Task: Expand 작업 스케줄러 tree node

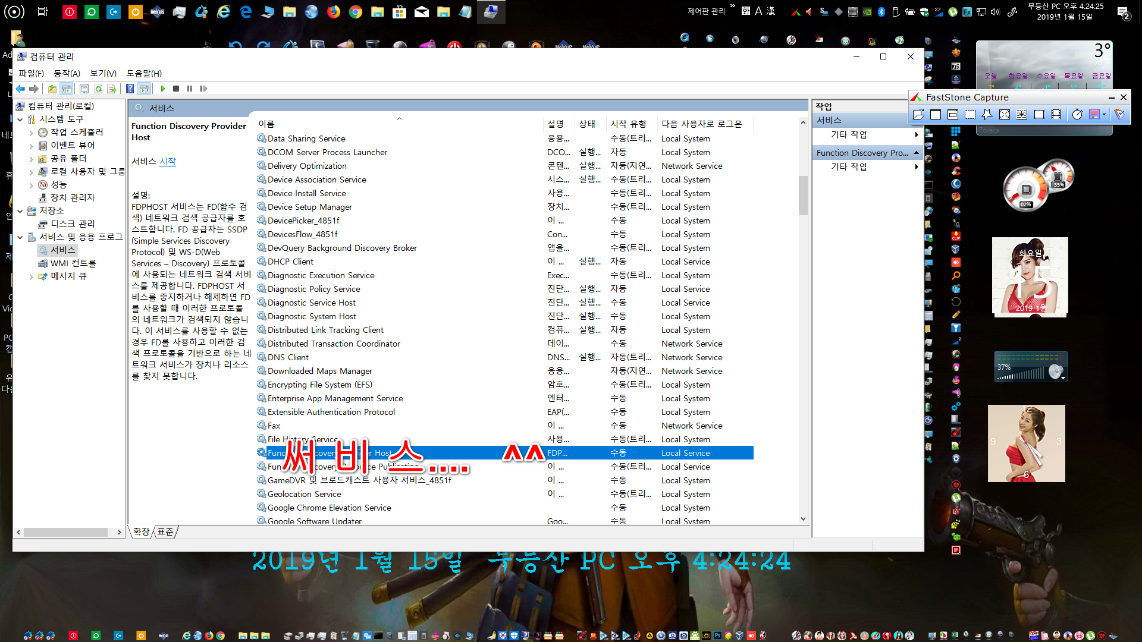Action: (31, 133)
